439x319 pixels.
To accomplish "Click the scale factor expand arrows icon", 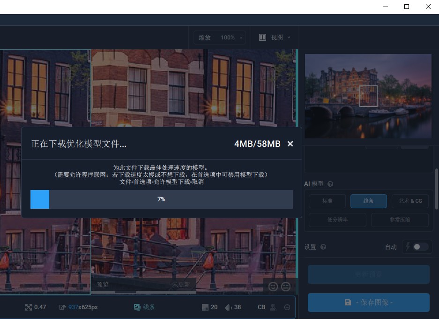I will pyautogui.click(x=28, y=307).
